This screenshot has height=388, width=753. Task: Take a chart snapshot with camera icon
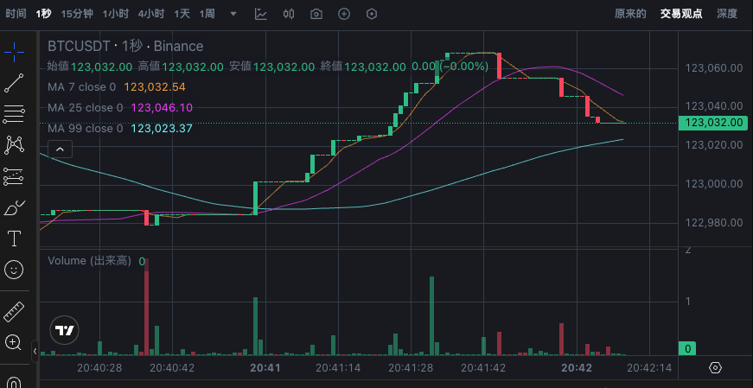(x=316, y=14)
